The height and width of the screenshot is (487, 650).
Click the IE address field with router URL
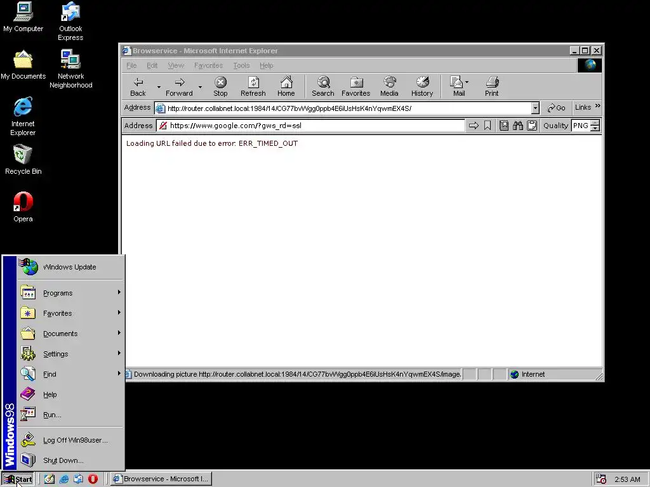tap(343, 108)
